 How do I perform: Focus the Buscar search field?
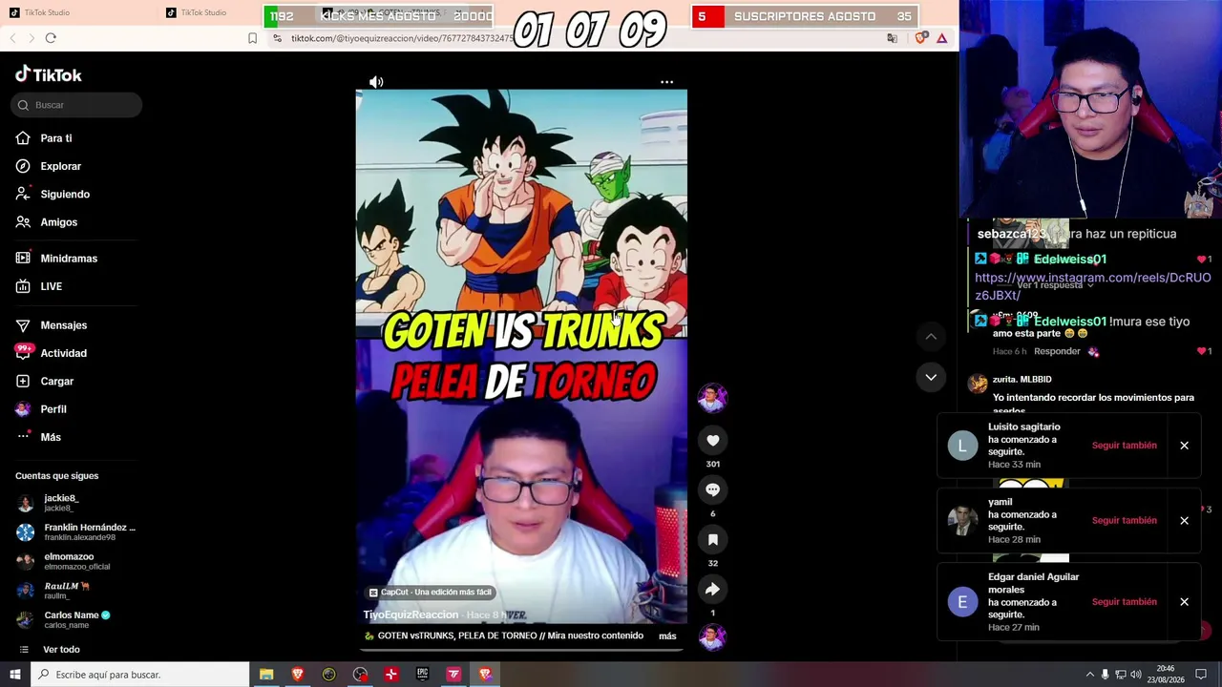[76, 105]
